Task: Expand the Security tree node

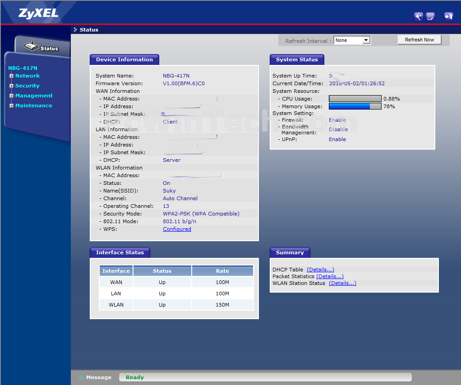Action: (11, 86)
